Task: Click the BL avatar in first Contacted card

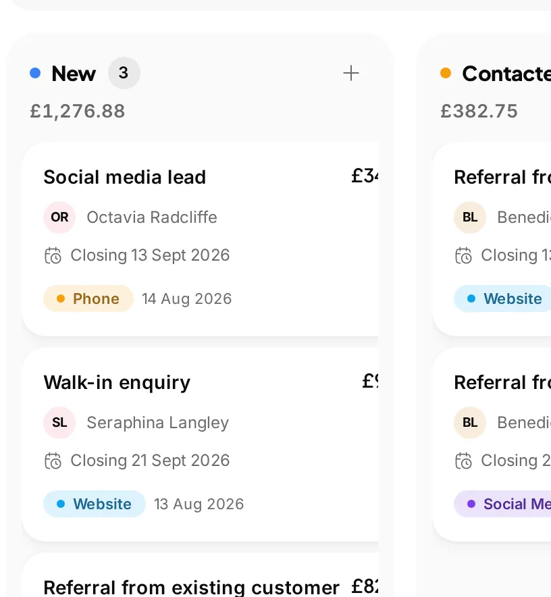Action: tap(470, 217)
